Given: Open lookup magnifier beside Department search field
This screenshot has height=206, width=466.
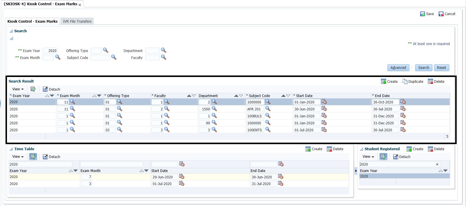Looking at the screenshot, I should [163, 50].
